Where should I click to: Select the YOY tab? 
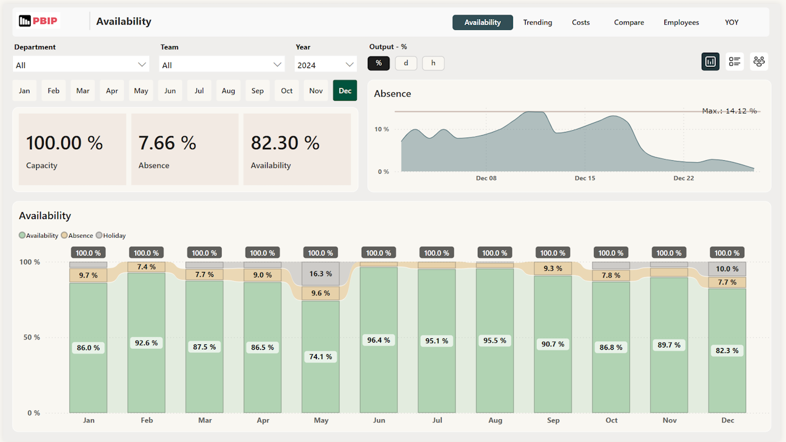pyautogui.click(x=731, y=22)
